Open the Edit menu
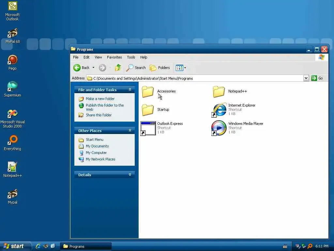Viewport: 334px width, 251px height. click(86, 57)
